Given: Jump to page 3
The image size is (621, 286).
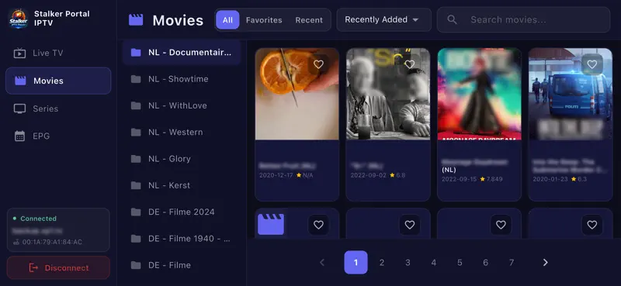Looking at the screenshot, I should (x=408, y=262).
